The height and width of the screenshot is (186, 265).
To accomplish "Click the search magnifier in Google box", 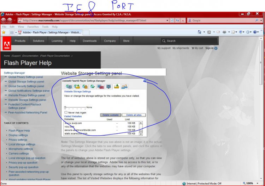I will click(257, 20).
